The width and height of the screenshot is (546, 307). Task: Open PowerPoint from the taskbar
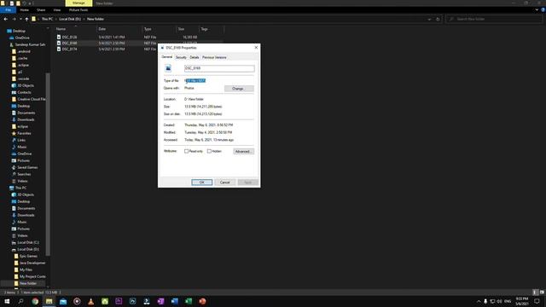click(x=202, y=301)
